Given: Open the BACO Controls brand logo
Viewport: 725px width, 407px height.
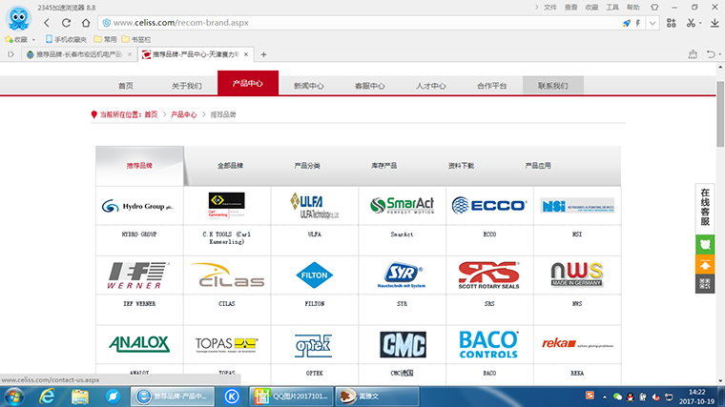Looking at the screenshot, I should click(489, 345).
